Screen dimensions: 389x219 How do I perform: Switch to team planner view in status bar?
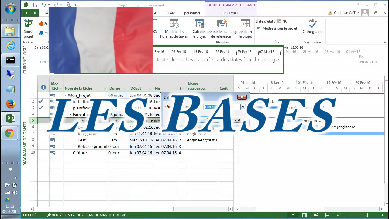point(316,215)
